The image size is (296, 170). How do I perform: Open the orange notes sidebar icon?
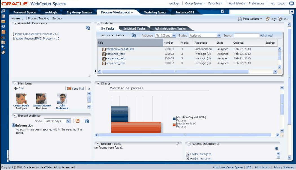click(x=3, y=32)
